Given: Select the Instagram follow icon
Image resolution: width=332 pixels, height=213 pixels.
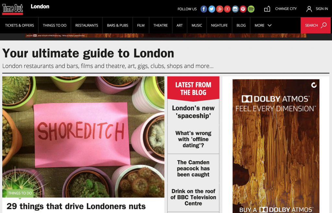Looking at the screenshot, I should pos(235,9).
